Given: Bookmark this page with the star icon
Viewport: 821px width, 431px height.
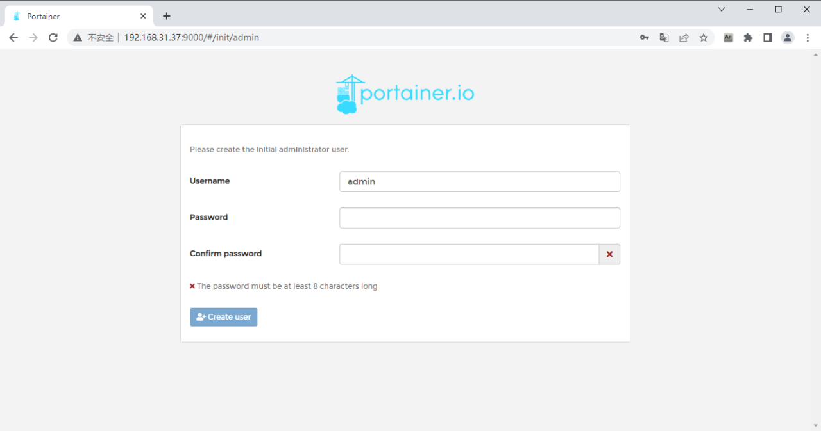Looking at the screenshot, I should (704, 37).
